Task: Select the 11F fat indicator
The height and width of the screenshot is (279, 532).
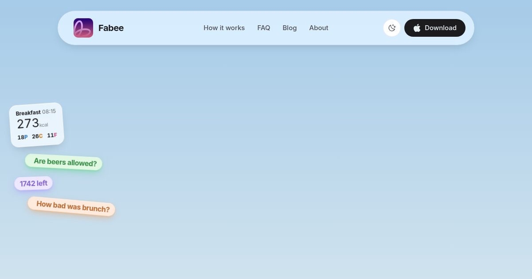Action: click(x=52, y=135)
